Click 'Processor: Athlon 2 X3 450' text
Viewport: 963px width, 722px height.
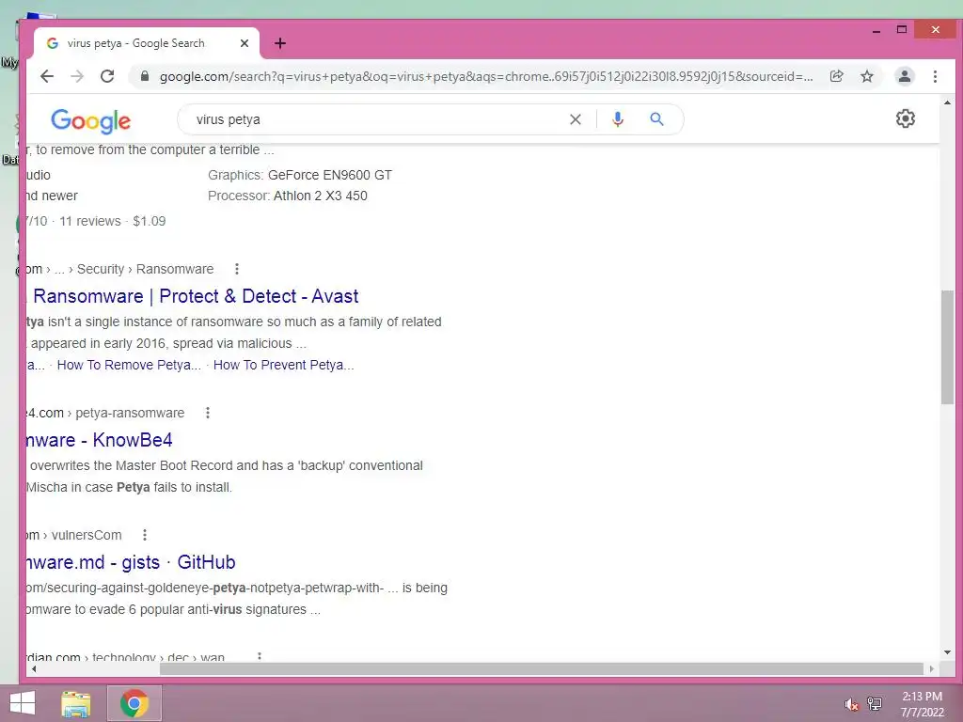coord(288,196)
